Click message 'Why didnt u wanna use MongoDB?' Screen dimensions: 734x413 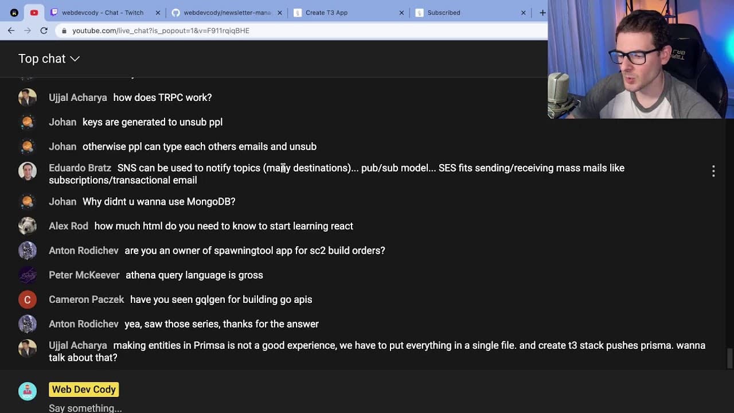click(x=159, y=202)
